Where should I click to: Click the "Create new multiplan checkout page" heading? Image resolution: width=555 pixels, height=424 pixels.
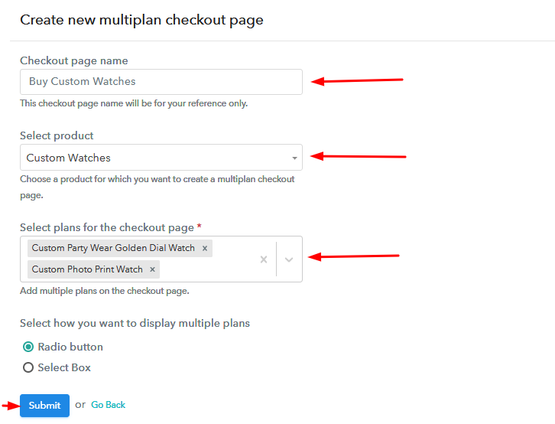coord(141,20)
